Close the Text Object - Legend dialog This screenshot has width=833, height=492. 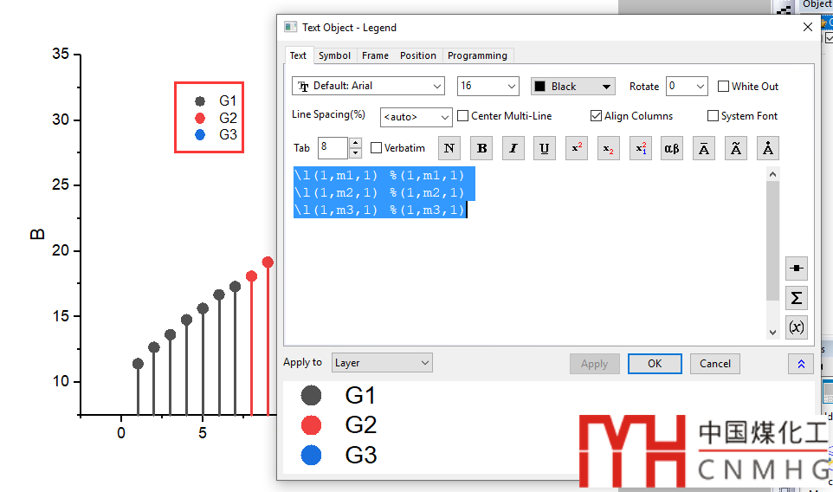[x=808, y=27]
